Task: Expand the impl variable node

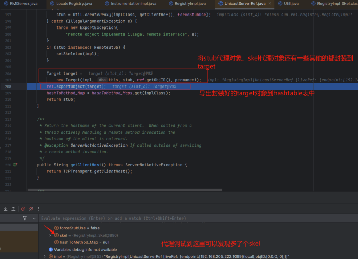Action: coord(45,256)
